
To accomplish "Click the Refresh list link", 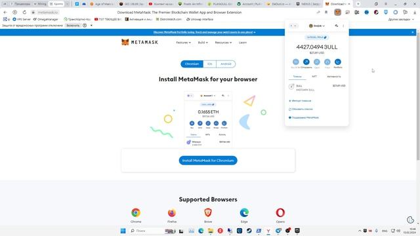I will click(x=301, y=109).
